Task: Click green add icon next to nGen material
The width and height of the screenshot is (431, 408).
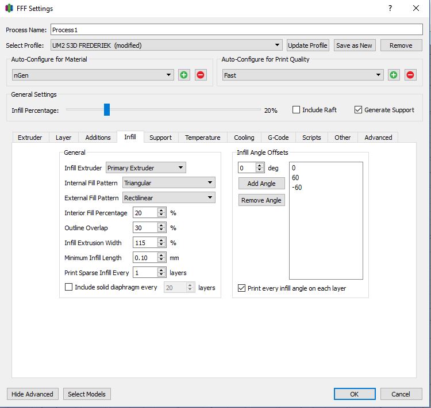Action: 184,75
